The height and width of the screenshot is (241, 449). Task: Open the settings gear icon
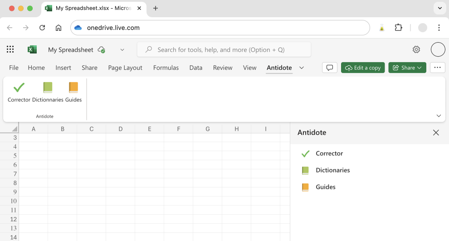pyautogui.click(x=416, y=50)
